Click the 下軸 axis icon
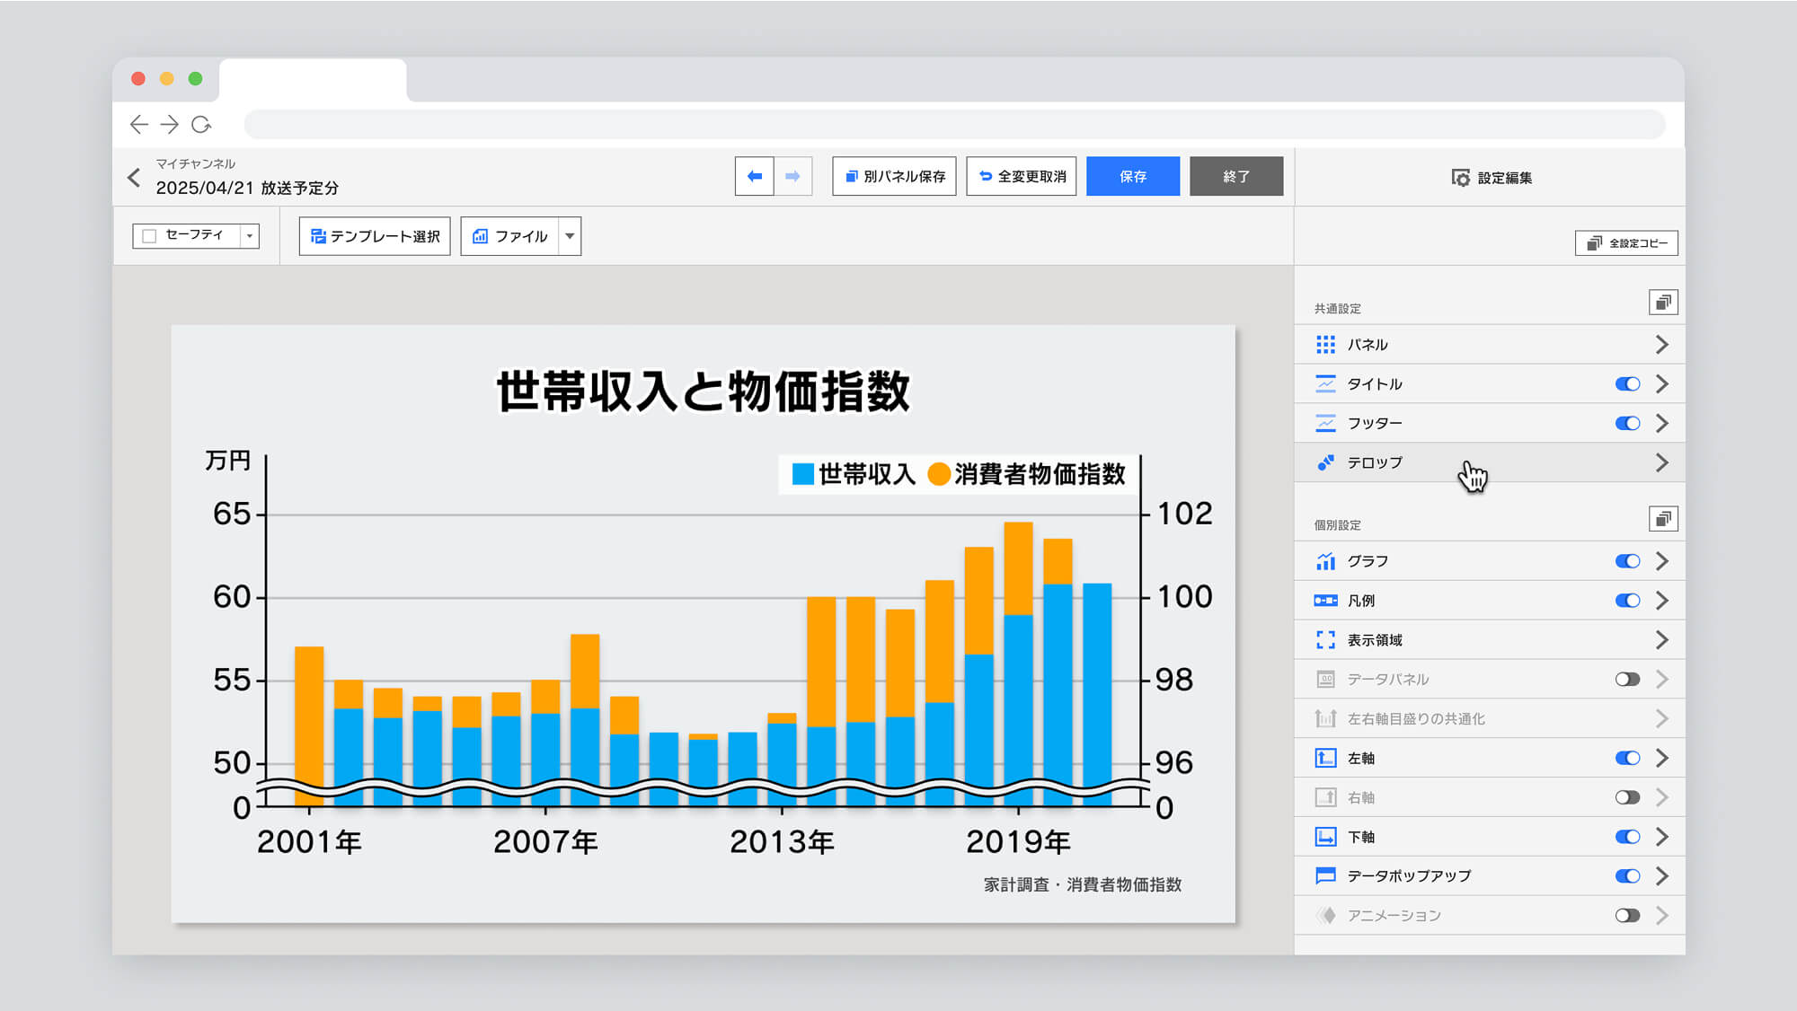Viewport: 1797px width, 1011px height. tap(1325, 837)
